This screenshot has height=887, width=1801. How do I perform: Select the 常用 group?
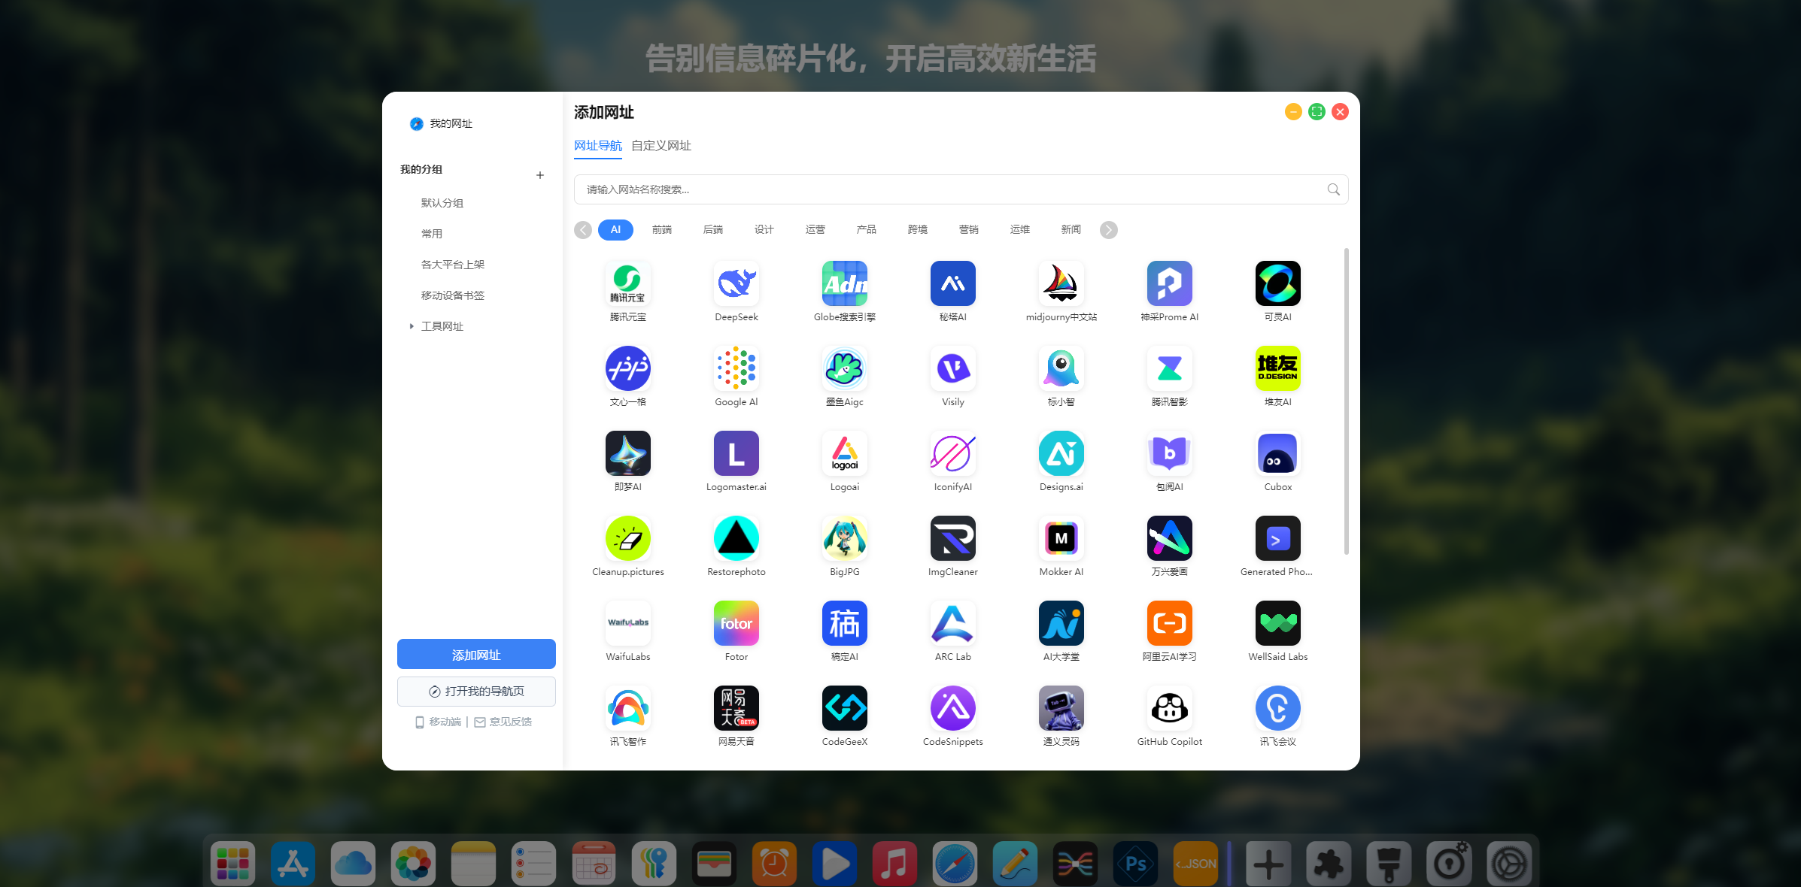tap(432, 234)
